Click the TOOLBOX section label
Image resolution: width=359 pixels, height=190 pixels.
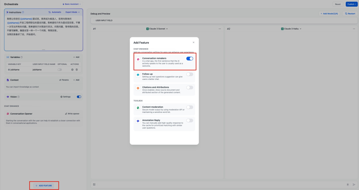coord(138,100)
